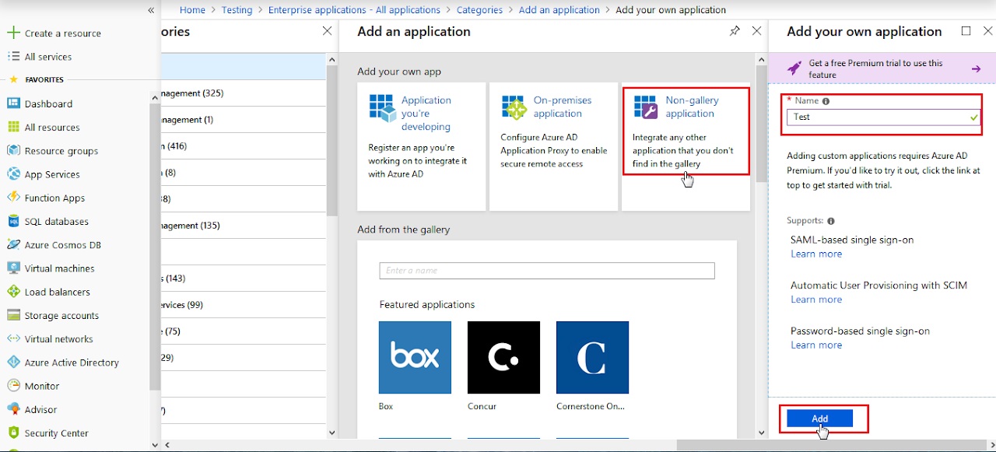Go to the Testing breadcrumb
Image resolution: width=996 pixels, height=452 pixels.
tap(237, 10)
